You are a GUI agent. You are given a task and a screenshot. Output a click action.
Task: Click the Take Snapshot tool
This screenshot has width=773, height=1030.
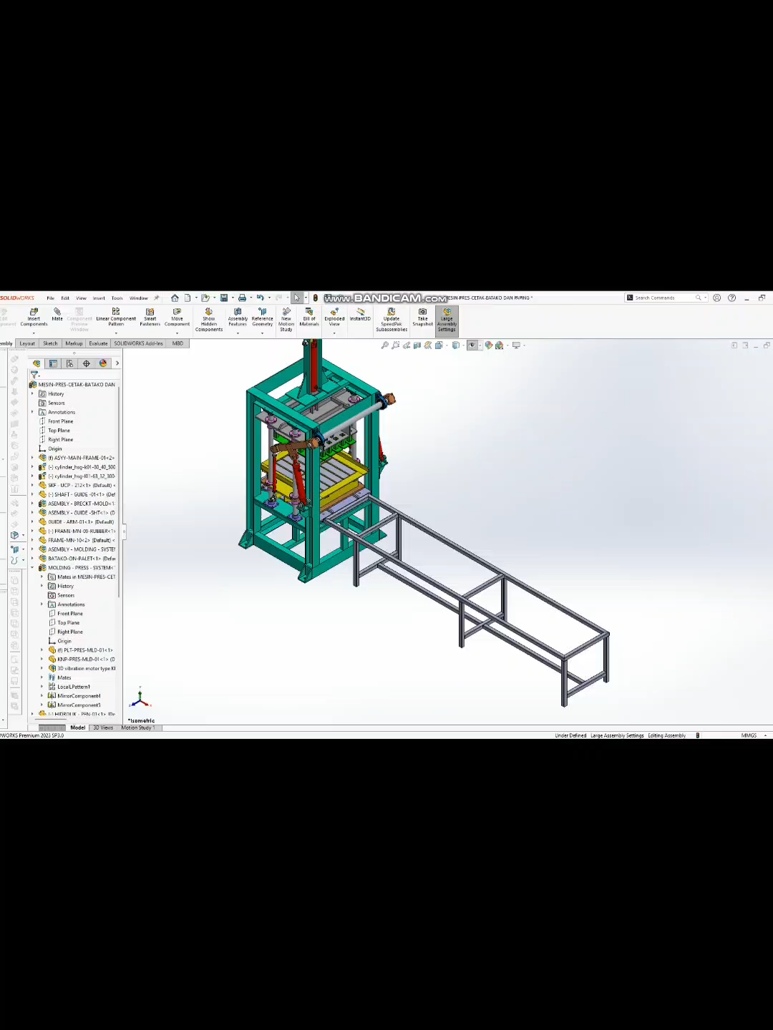click(x=423, y=317)
